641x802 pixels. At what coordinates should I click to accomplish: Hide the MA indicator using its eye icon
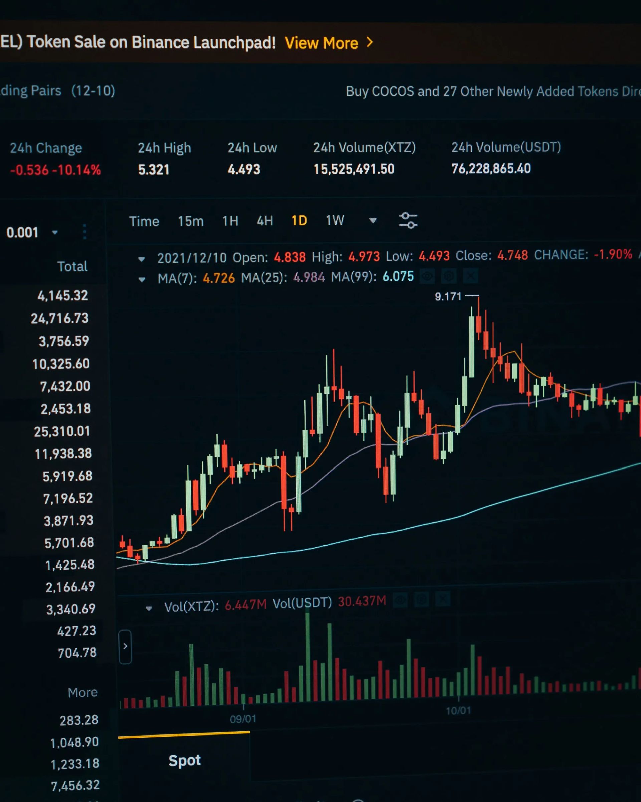click(427, 276)
